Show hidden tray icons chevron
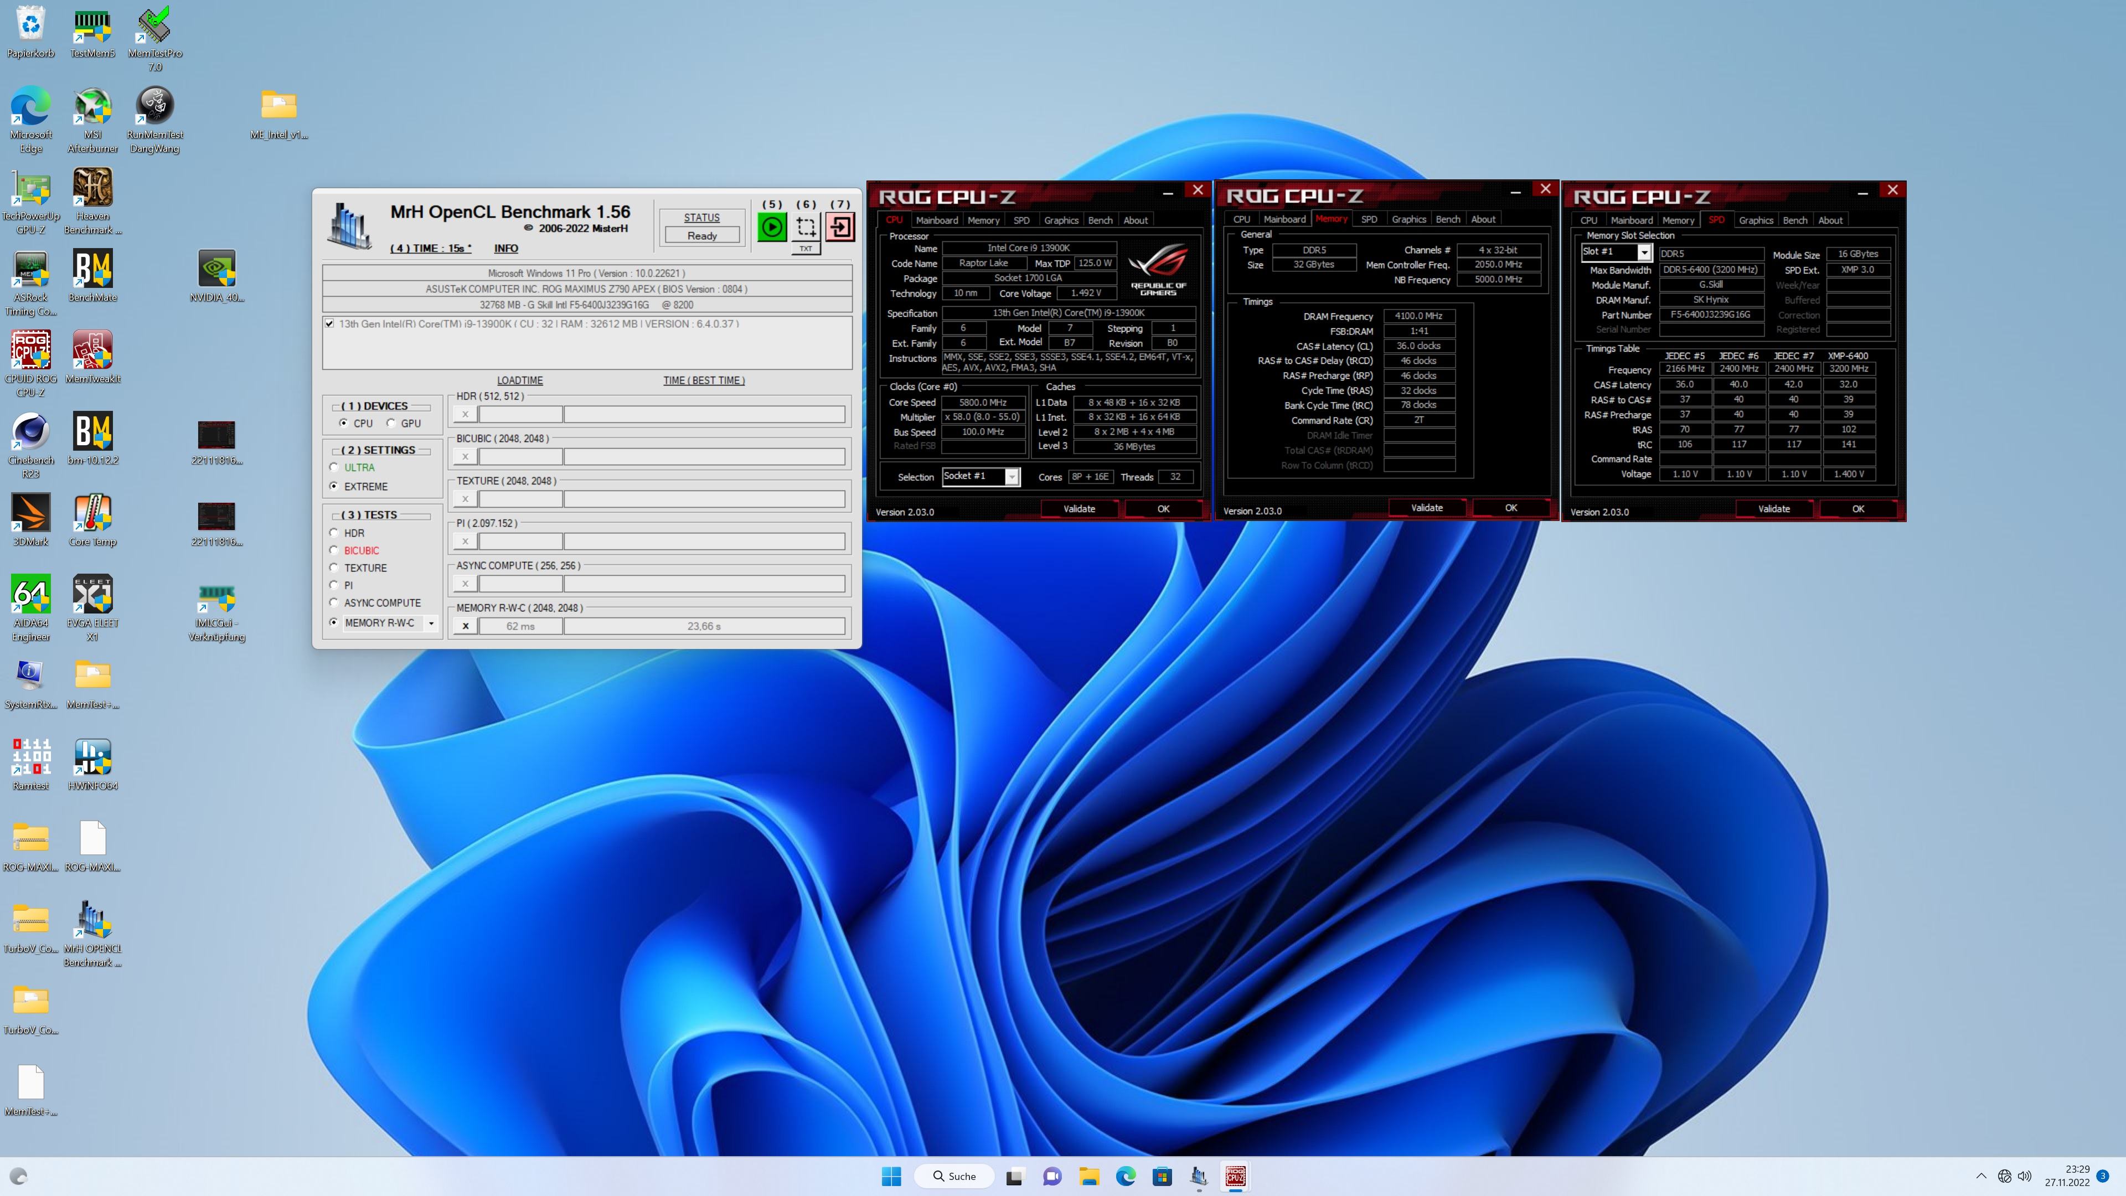2126x1196 pixels. [x=1981, y=1176]
